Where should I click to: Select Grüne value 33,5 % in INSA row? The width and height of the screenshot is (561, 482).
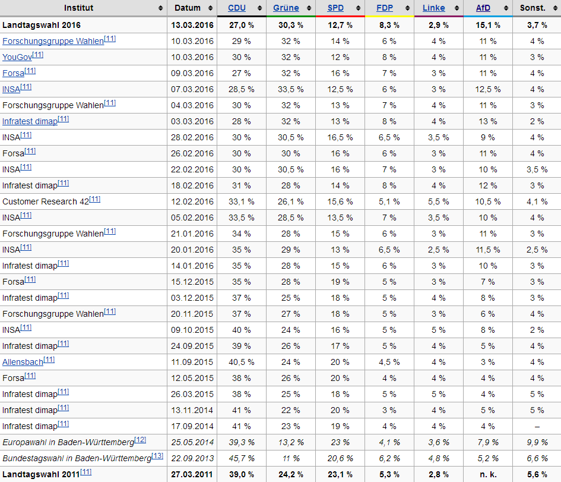coord(291,90)
